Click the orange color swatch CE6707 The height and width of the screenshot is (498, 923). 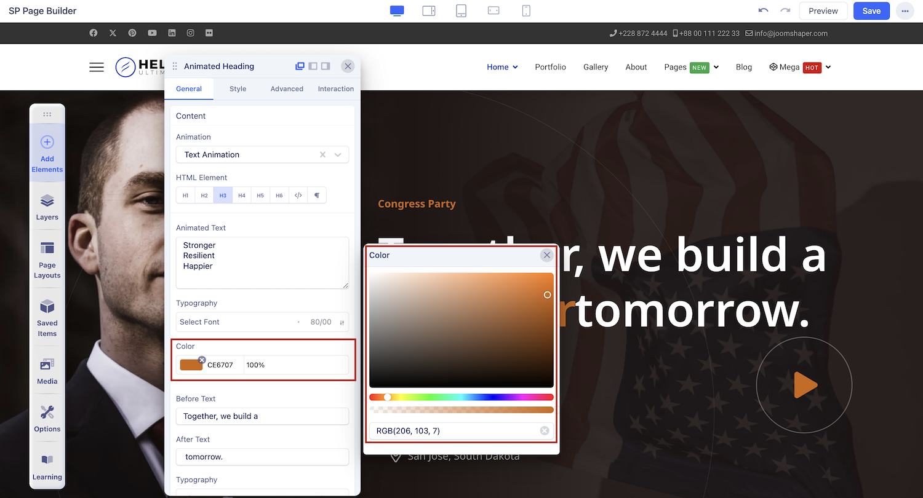point(191,365)
